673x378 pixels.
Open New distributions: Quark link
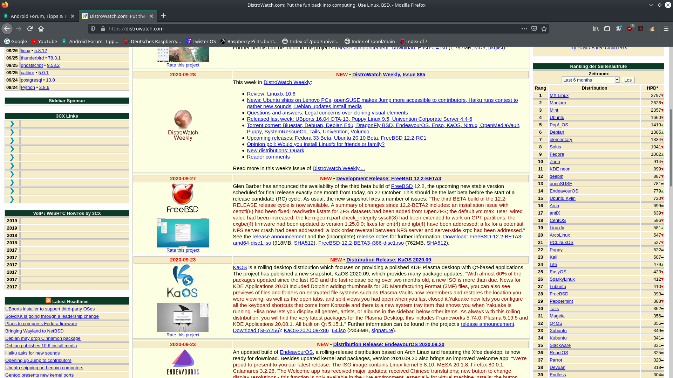275,150
